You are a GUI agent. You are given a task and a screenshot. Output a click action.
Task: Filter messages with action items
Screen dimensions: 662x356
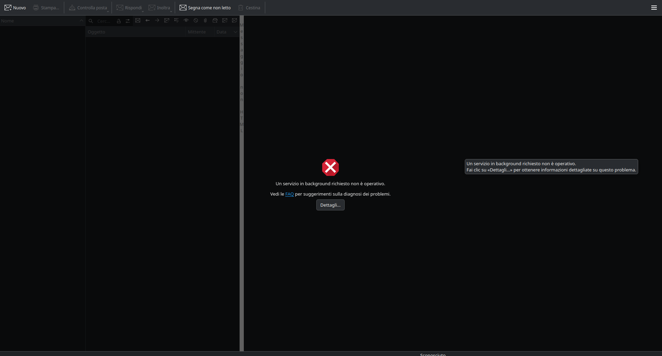[176, 21]
